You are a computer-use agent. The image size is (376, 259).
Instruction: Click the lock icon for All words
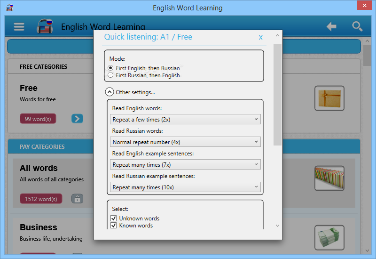tap(77, 199)
